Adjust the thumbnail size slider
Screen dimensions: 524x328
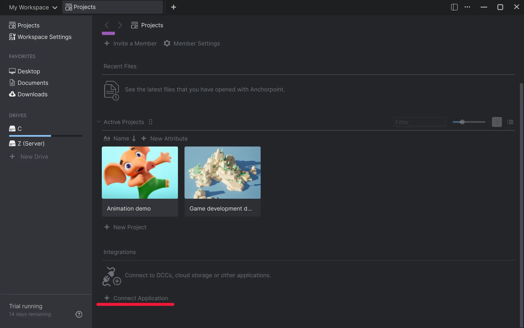click(462, 122)
